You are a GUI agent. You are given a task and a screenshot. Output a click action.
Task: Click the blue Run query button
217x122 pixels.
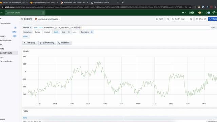213,19
